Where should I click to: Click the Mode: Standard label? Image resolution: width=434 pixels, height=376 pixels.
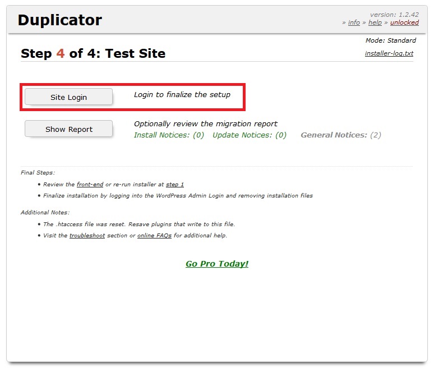coord(390,40)
